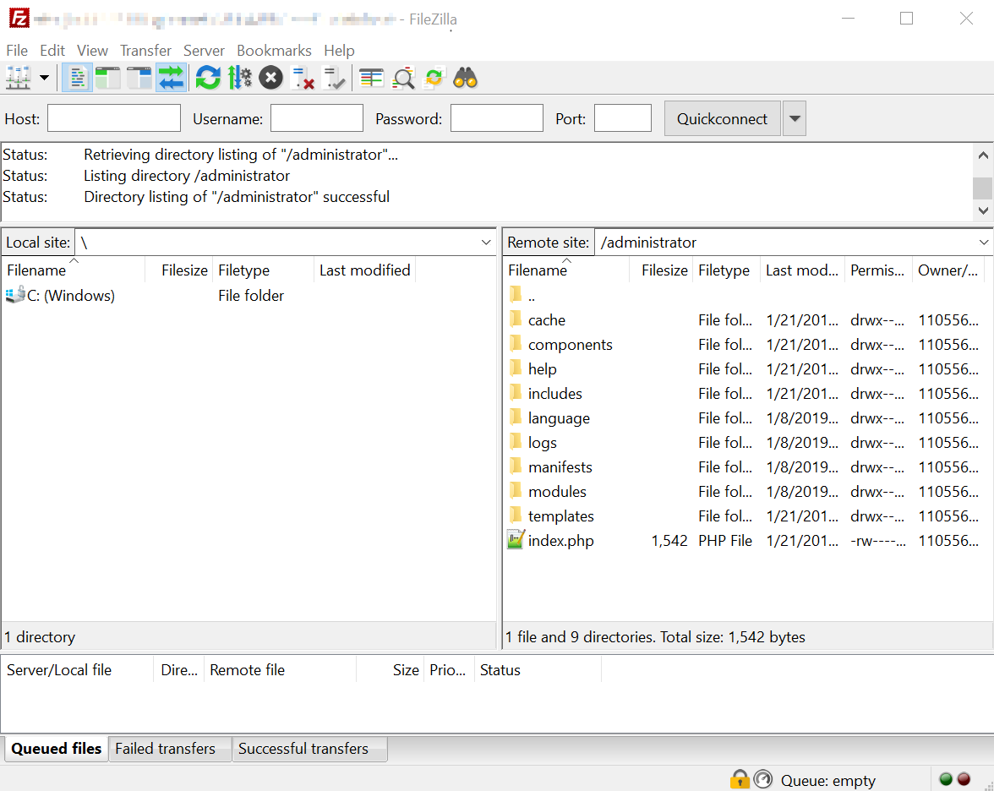Viewport: 994px width, 791px height.
Task: Focus the Port input field
Action: [622, 118]
